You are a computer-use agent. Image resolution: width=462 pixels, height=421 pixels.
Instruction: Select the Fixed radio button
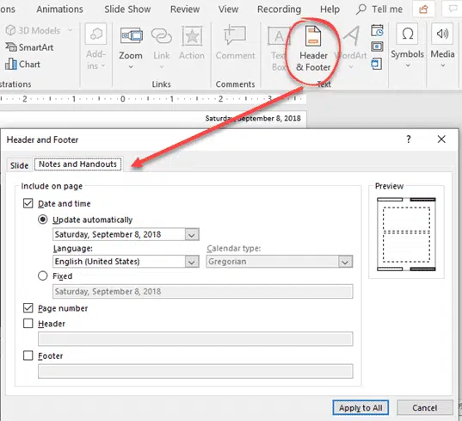click(x=43, y=276)
